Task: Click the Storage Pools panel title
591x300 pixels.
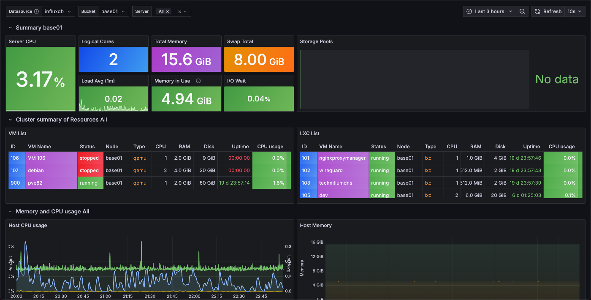Action: coord(316,41)
